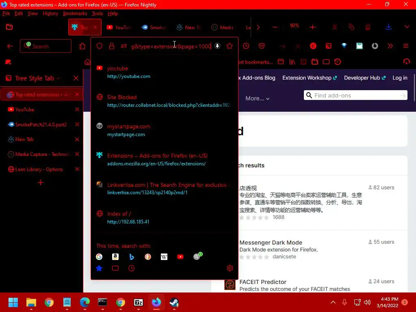Add new tab with sidebar plus
This screenshot has height=312, width=416.
tap(41, 182)
